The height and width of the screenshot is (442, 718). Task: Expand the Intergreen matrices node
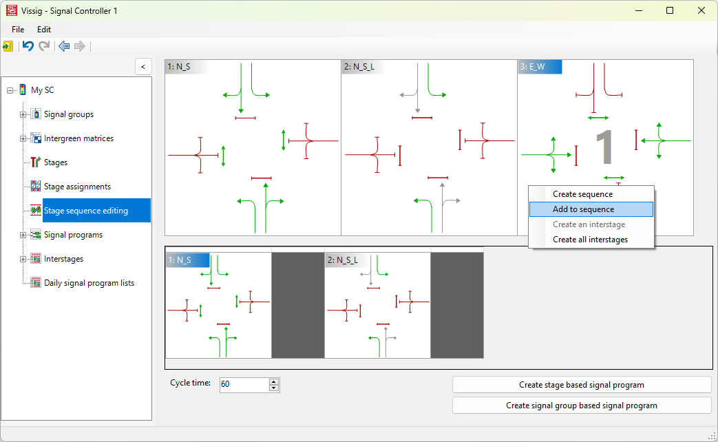tap(23, 138)
